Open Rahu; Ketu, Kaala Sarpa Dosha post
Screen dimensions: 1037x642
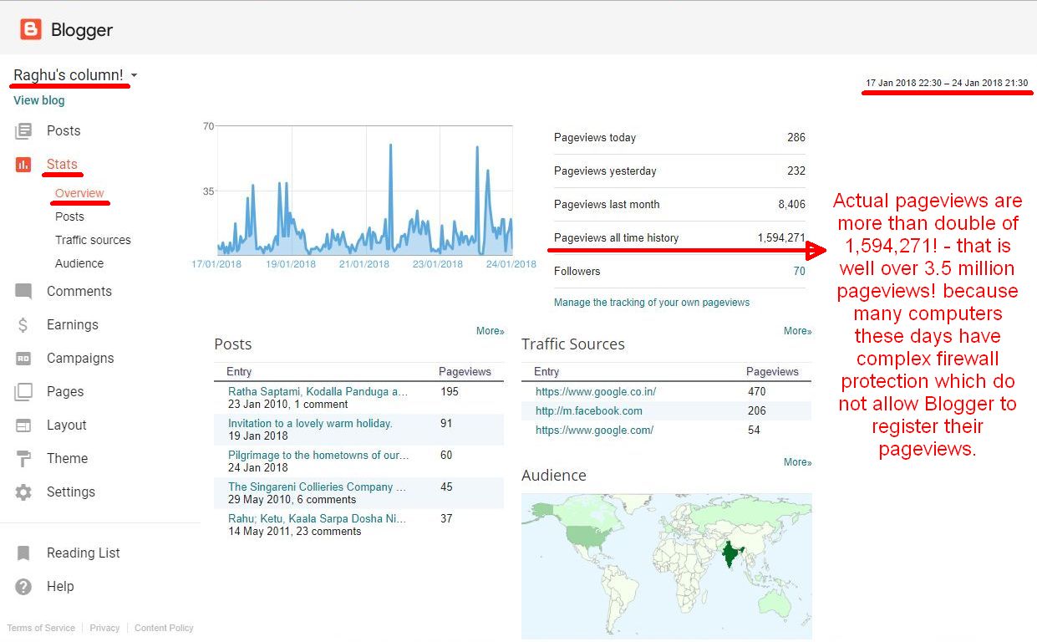pos(318,518)
